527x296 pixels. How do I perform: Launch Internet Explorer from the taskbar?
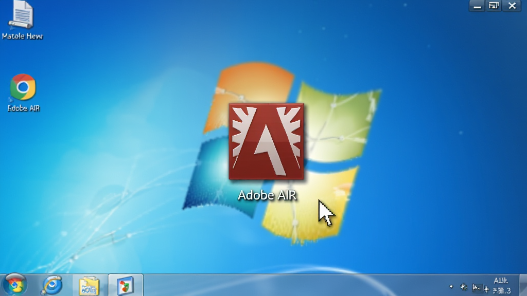click(x=52, y=285)
